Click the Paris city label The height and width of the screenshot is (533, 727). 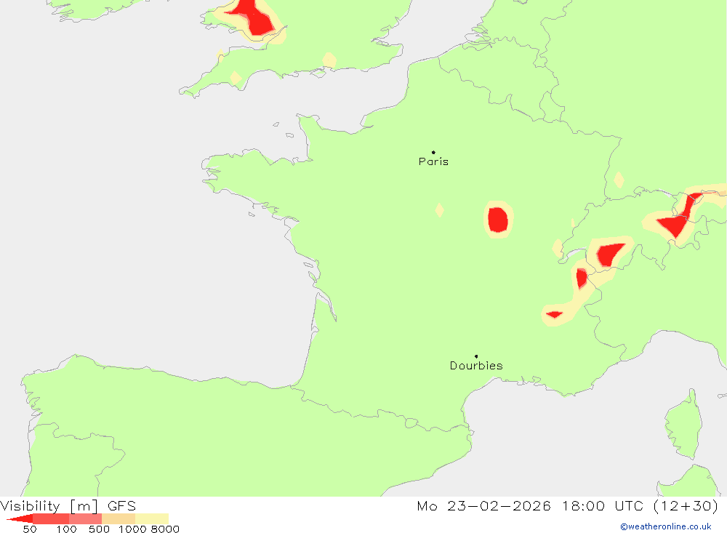(433, 161)
